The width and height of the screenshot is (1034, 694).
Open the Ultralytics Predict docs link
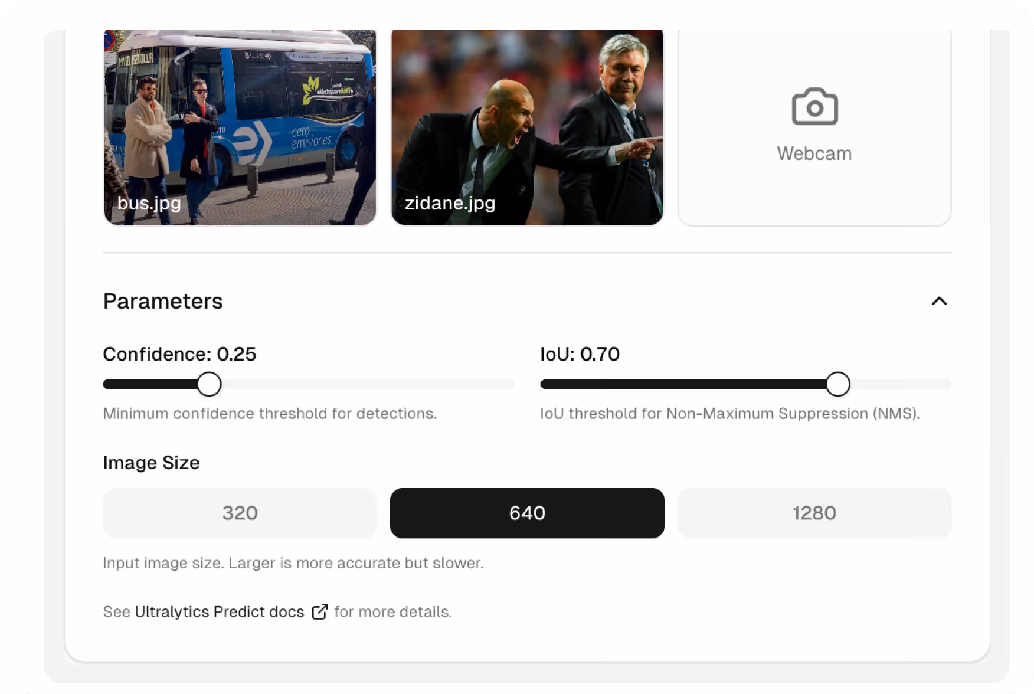(x=219, y=612)
